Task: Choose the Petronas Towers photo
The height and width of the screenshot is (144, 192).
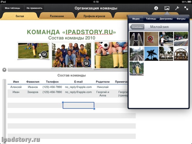Action: 136,39
